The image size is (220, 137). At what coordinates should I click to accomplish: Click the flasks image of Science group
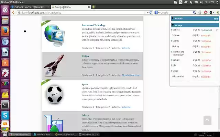[x=54, y=123]
